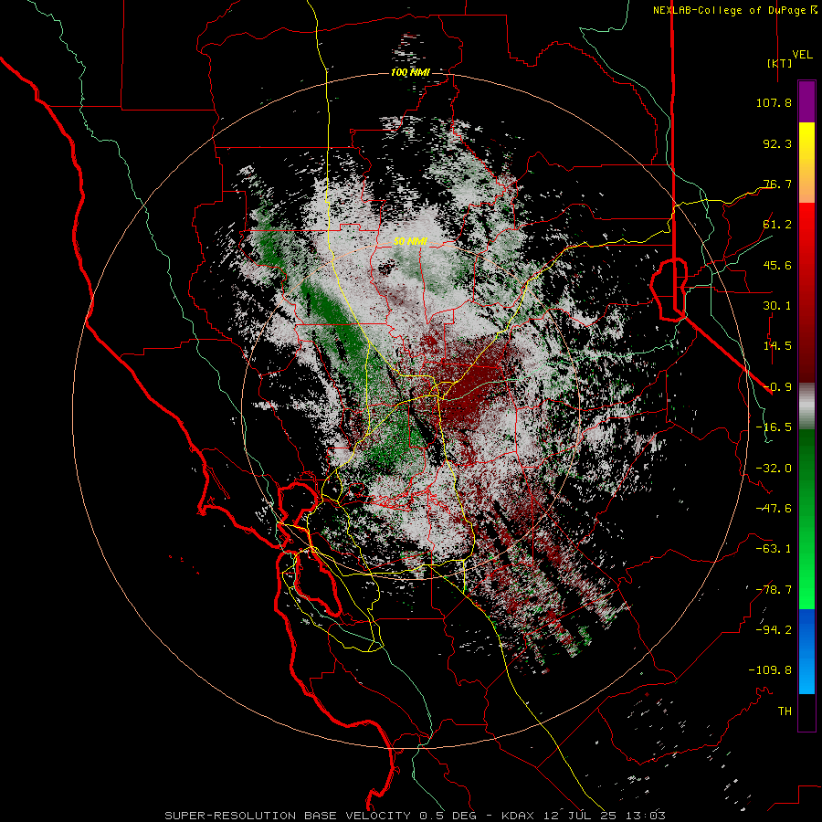Select the -47.6 velocity scale value

[774, 509]
